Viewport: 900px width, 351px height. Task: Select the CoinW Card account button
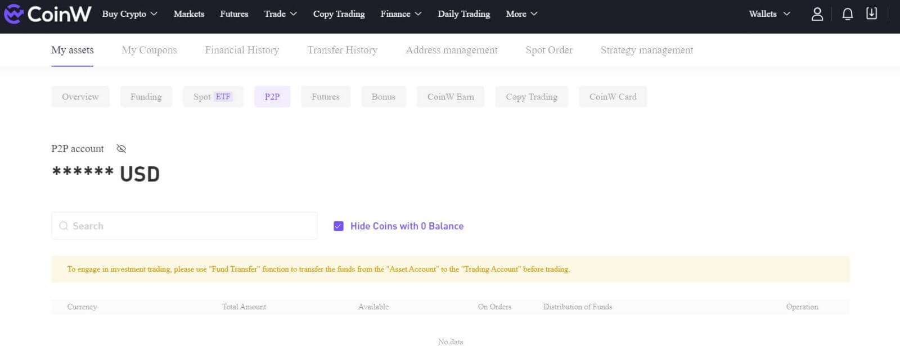tap(613, 97)
